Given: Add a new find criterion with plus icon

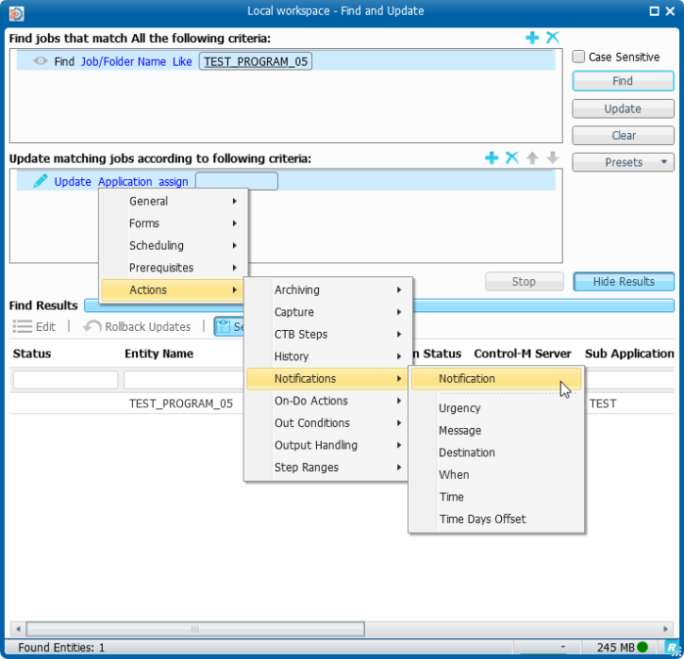Looking at the screenshot, I should (x=532, y=38).
